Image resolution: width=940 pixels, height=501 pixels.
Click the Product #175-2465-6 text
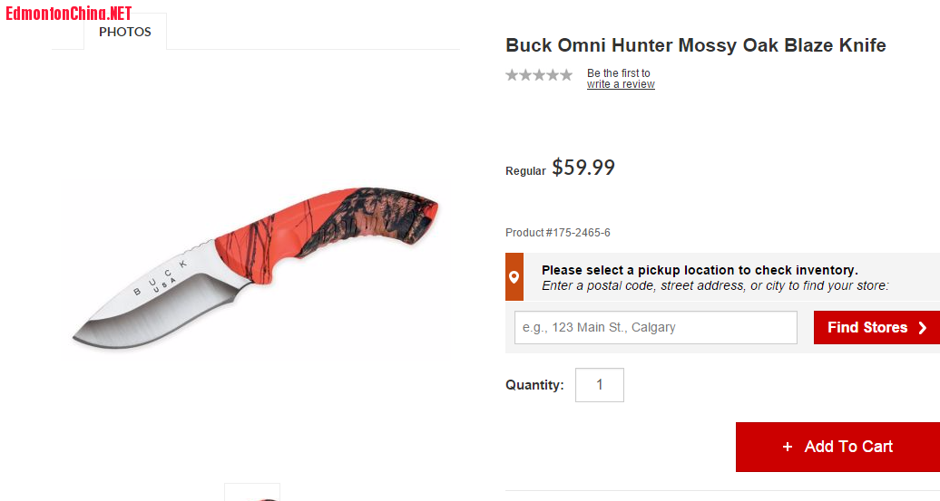tap(557, 233)
